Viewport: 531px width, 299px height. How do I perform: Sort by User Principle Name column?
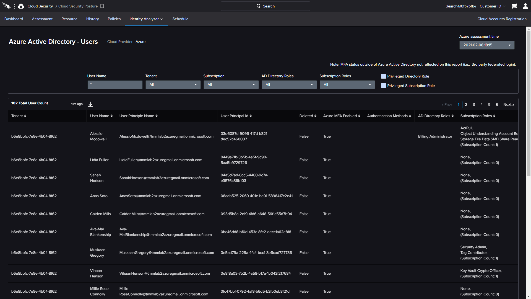[138, 116]
